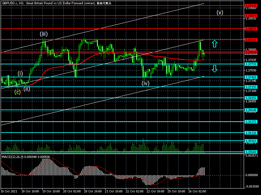Select the red 1.39116 price label
This screenshot has width=261, height=195.
coord(251,6)
